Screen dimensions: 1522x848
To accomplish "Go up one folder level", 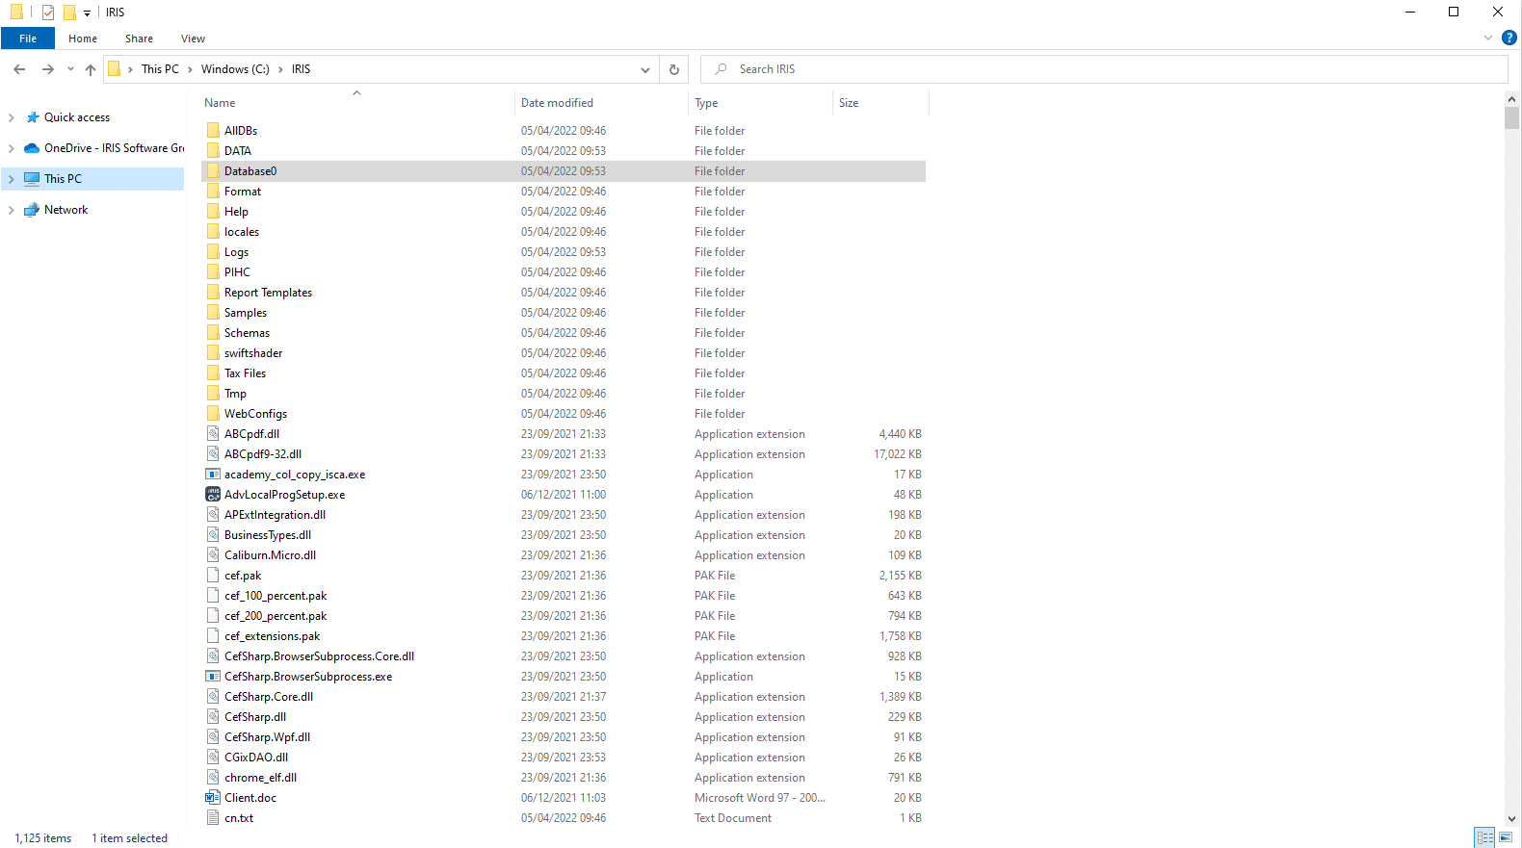I will (x=91, y=69).
